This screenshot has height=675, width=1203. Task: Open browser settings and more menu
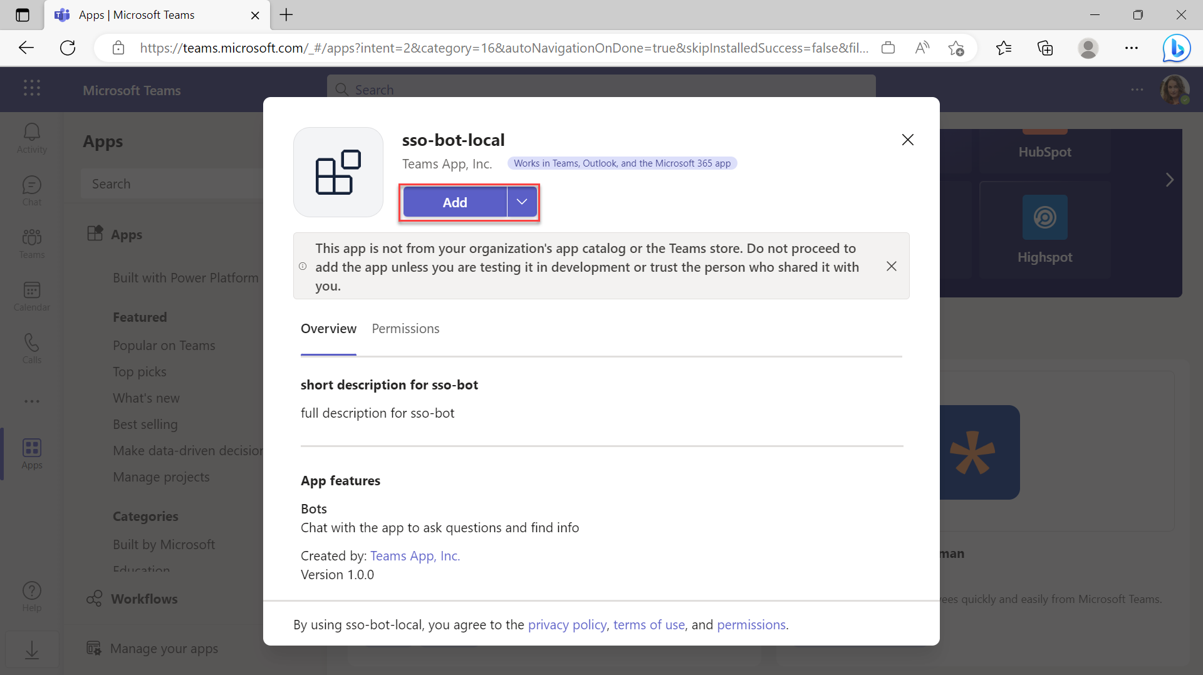1131,48
